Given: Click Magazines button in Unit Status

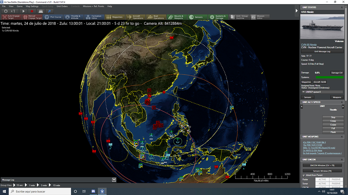Looking at the screenshot, I should (x=306, y=82).
